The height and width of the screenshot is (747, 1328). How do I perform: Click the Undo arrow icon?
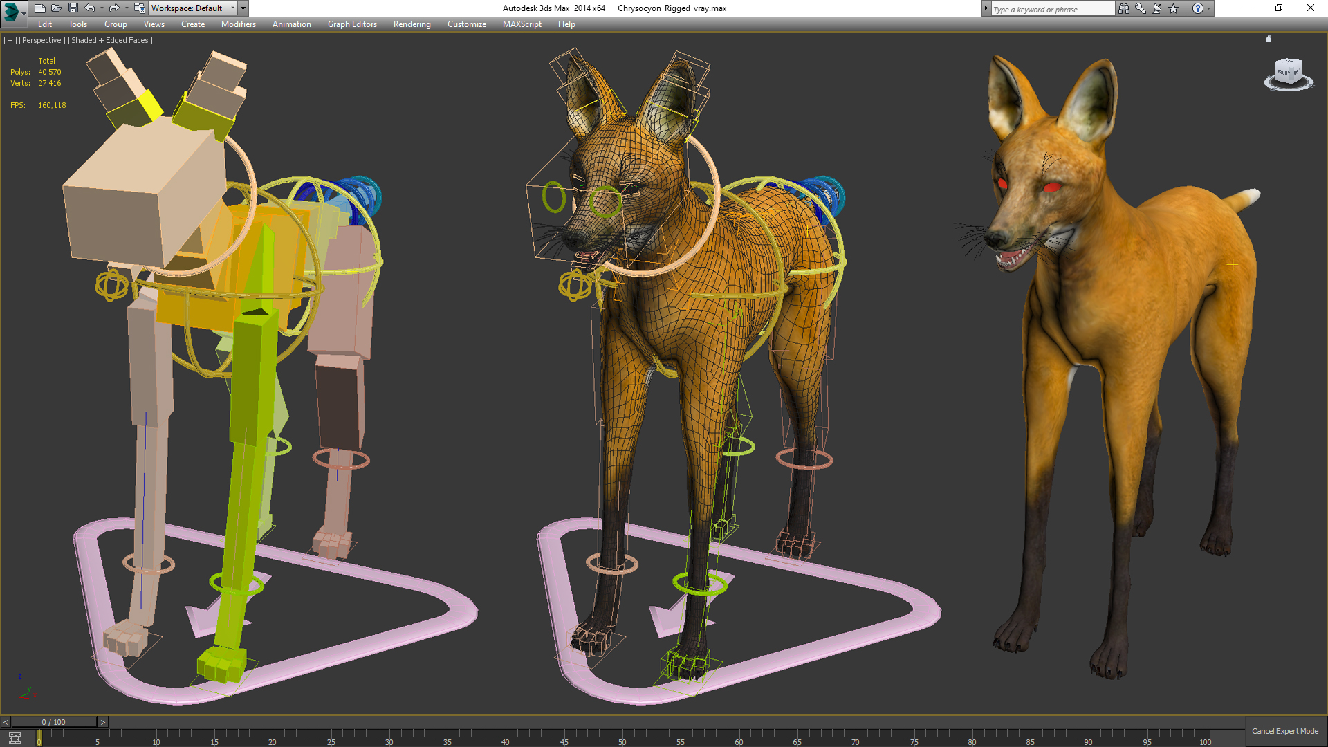[x=90, y=8]
